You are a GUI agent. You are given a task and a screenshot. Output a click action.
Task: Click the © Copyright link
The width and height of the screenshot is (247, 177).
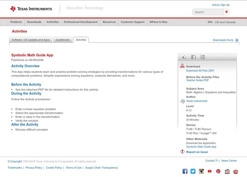click(15, 161)
